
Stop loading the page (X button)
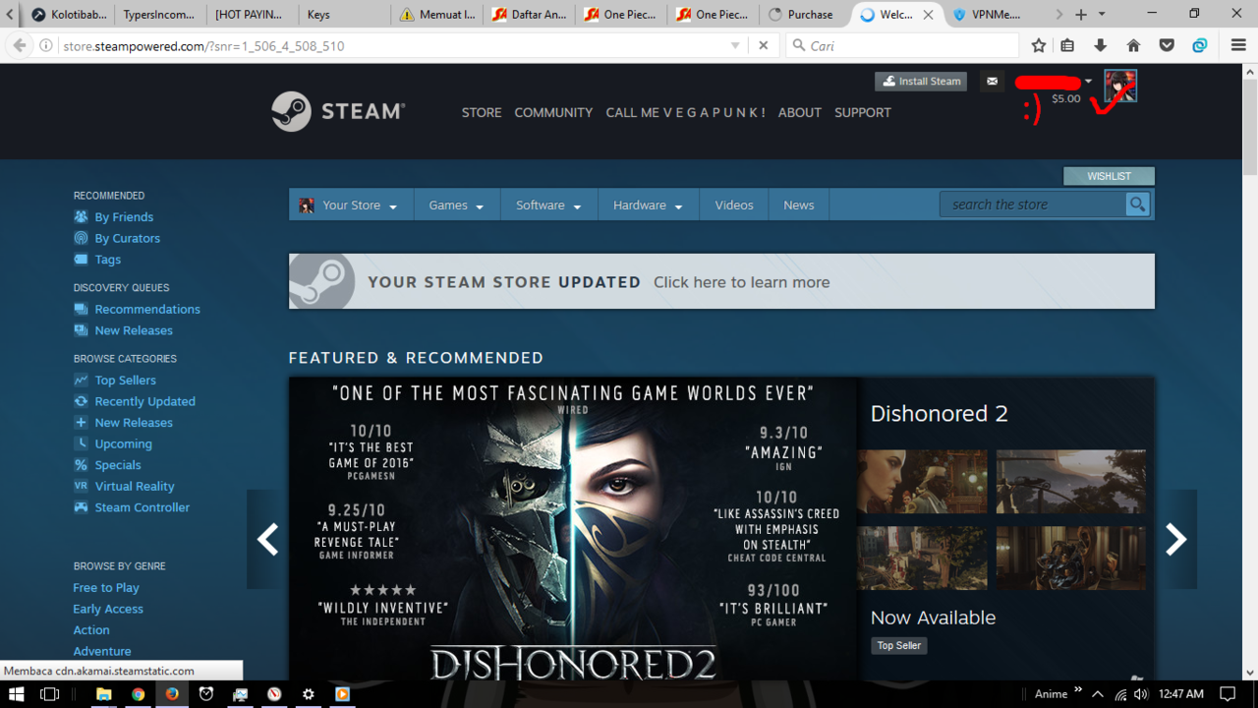pyautogui.click(x=764, y=45)
